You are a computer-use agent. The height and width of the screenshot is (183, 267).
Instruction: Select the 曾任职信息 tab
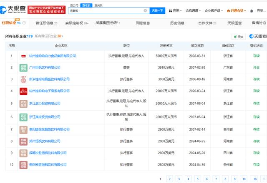tap(46, 23)
